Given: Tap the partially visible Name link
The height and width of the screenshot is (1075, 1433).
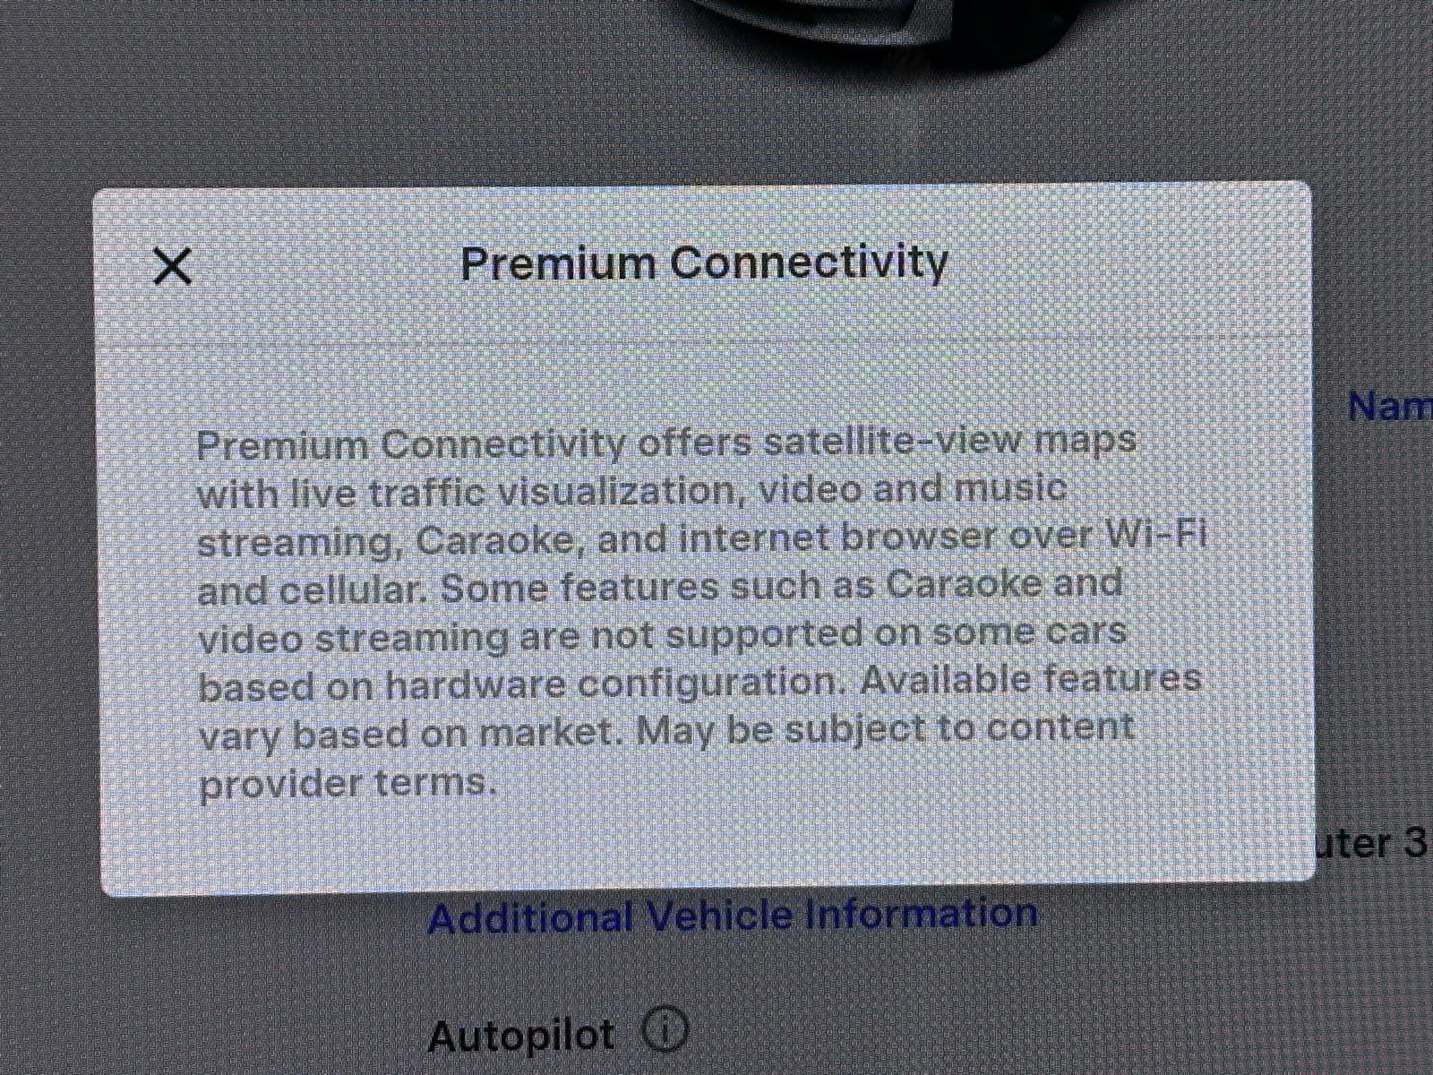Looking at the screenshot, I should (1390, 407).
